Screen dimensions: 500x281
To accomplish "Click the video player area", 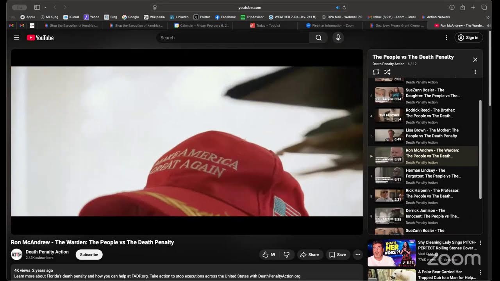I will pos(187,141).
